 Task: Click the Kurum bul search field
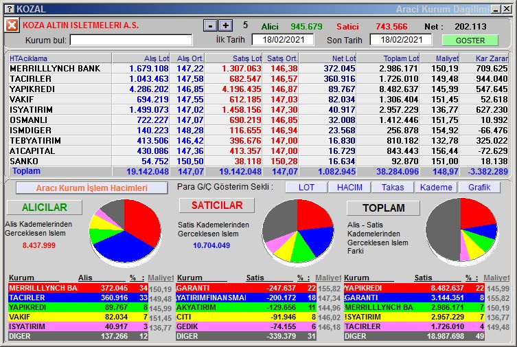131,41
